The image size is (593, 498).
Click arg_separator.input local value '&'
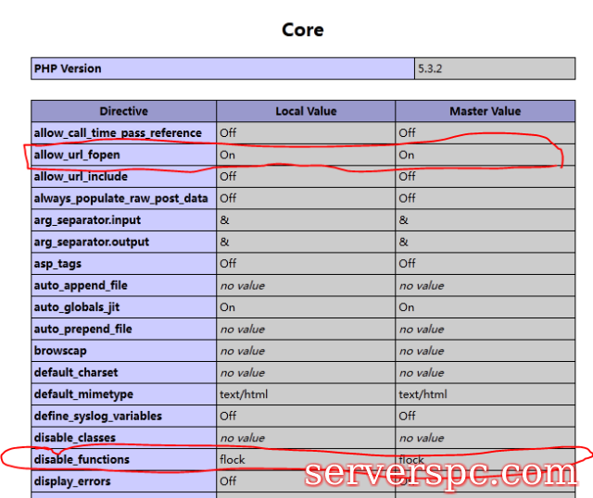click(224, 220)
